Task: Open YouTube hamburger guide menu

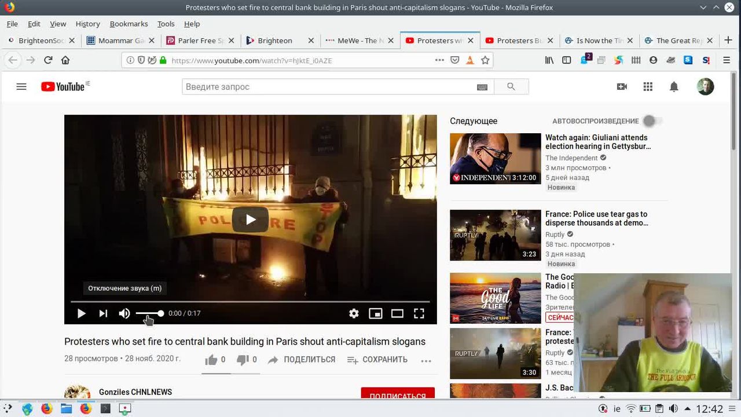Action: click(21, 87)
